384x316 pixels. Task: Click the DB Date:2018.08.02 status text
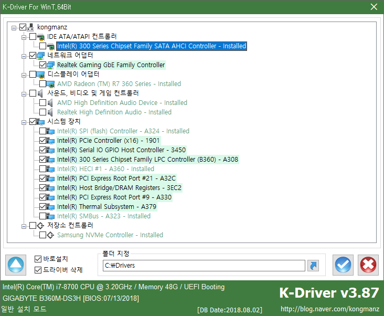230,310
